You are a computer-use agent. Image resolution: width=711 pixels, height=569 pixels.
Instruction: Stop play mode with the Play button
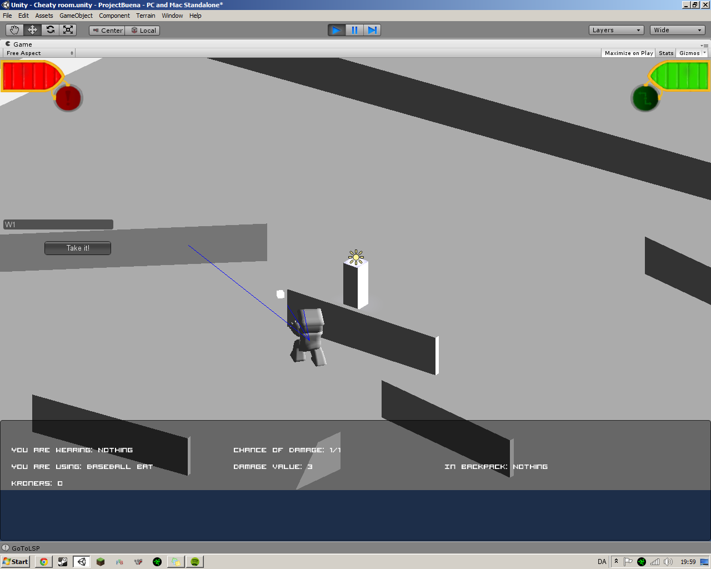click(337, 30)
